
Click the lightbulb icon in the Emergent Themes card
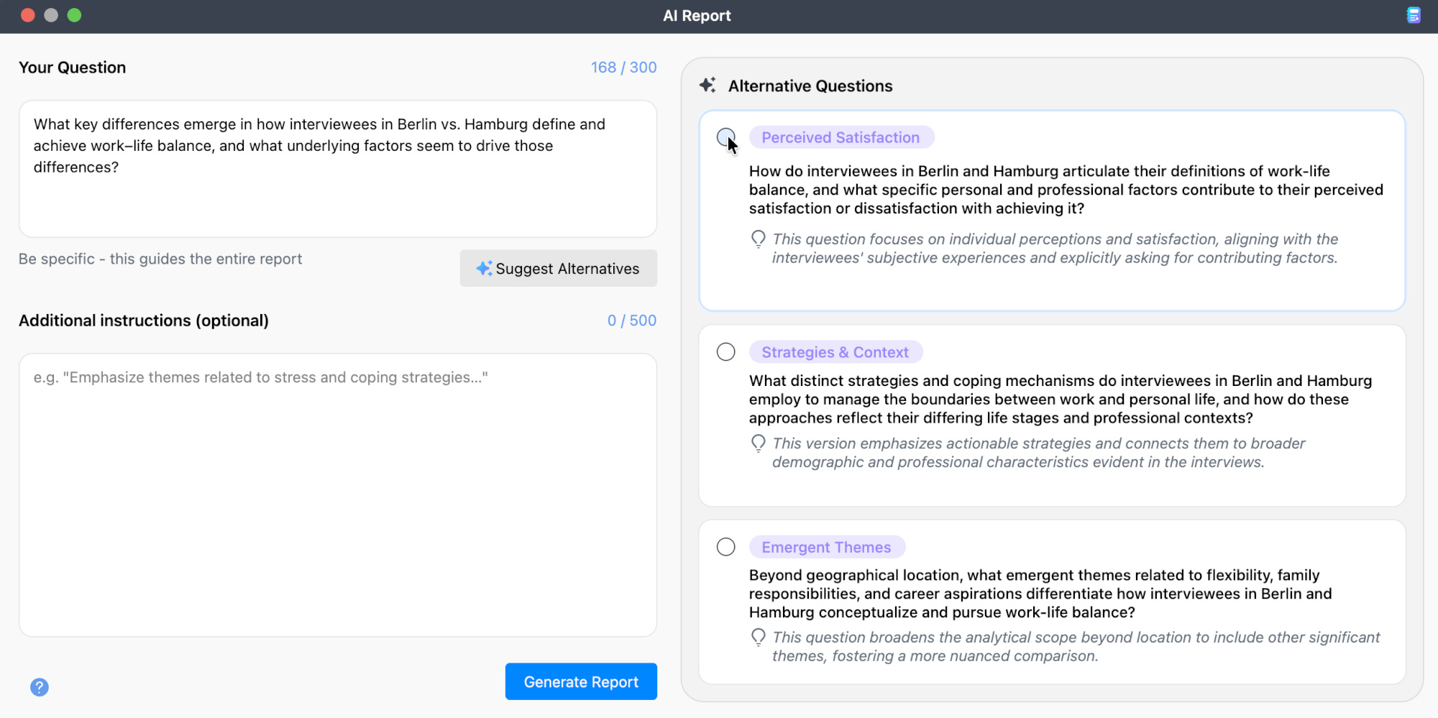tap(759, 638)
